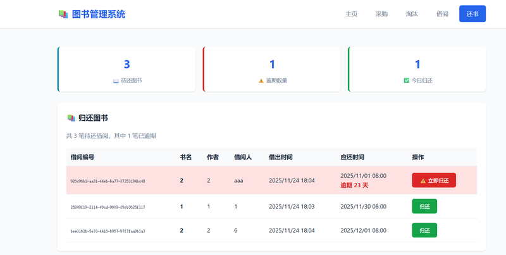Click the warning icon in 立即归还 button
Screen dimensions: 506x255
423,180
